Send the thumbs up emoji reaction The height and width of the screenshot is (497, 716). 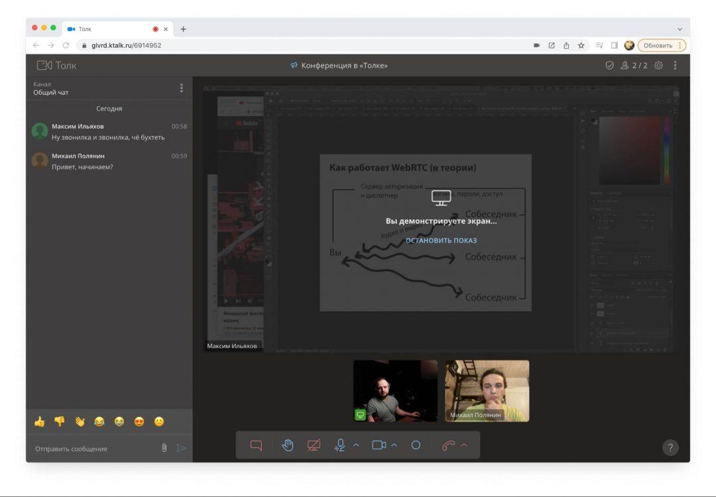[40, 421]
